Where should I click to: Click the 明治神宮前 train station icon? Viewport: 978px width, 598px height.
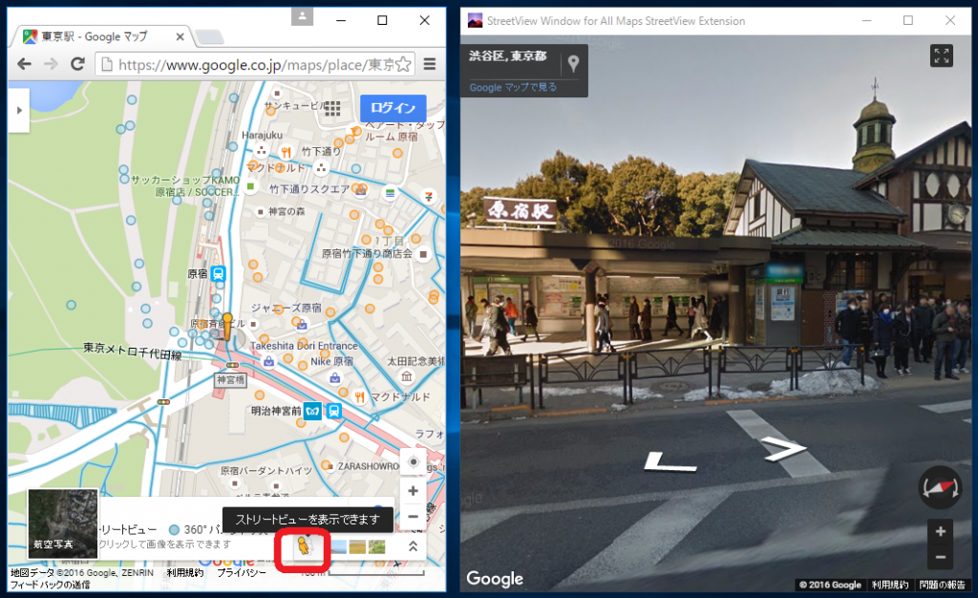(x=333, y=411)
